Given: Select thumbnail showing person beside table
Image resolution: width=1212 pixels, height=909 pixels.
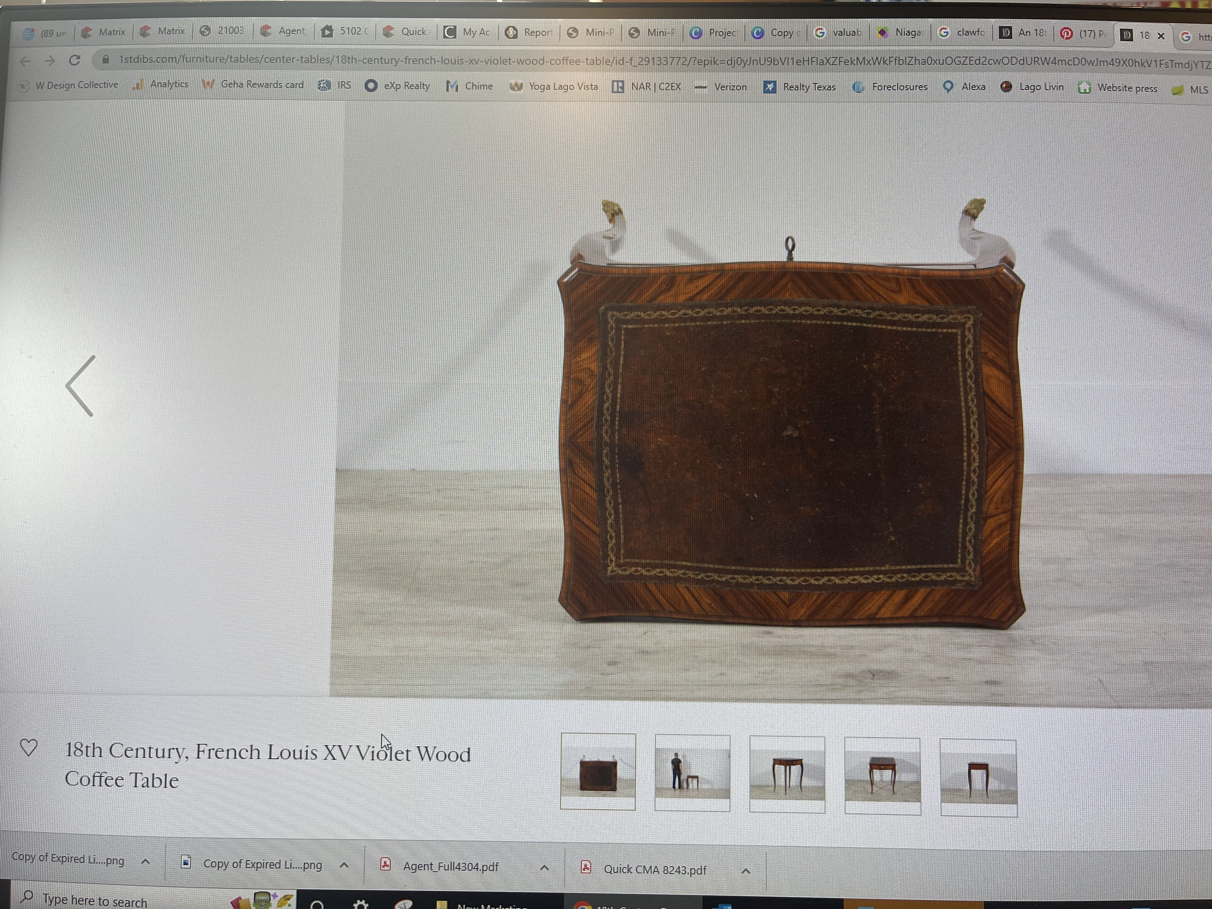Looking at the screenshot, I should pos(692,773).
